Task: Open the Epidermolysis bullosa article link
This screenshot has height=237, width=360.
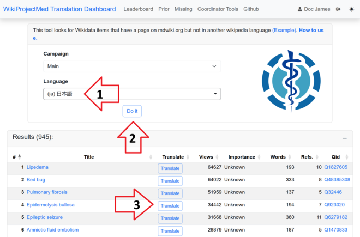Action: point(51,205)
